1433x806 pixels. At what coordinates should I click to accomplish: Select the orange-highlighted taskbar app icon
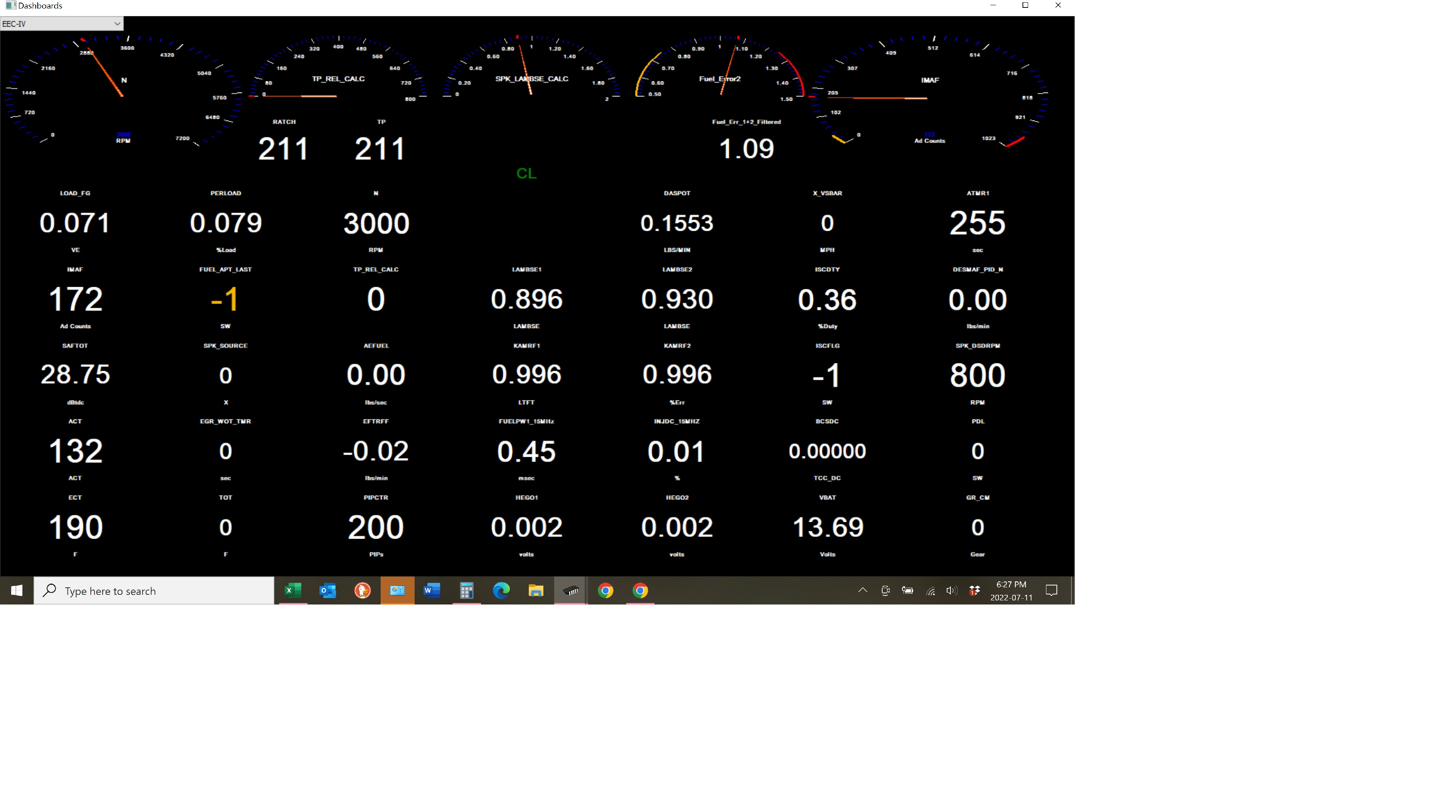pos(397,590)
